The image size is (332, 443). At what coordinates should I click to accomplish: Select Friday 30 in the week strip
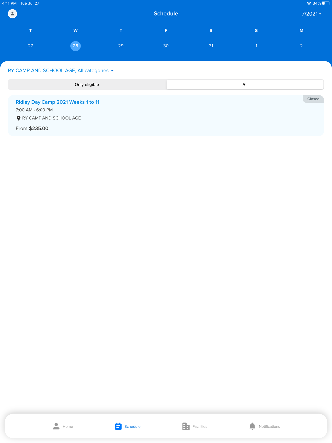click(166, 46)
